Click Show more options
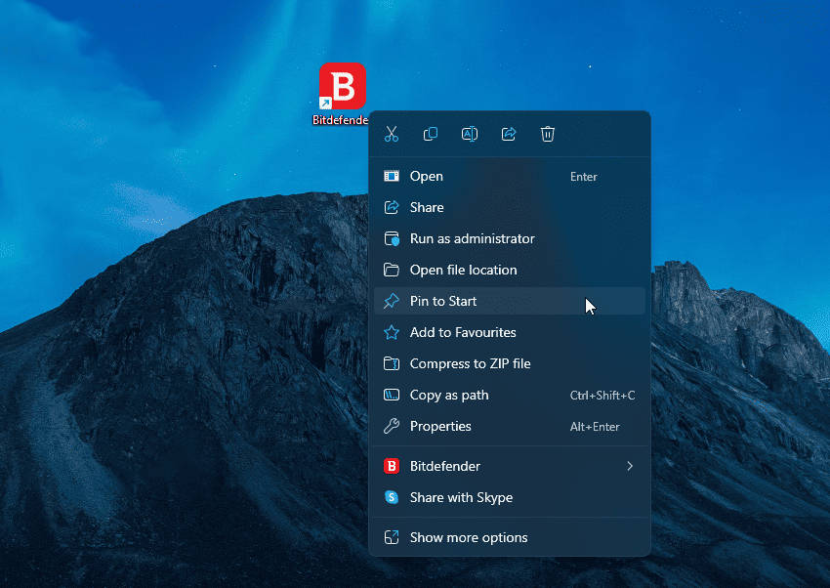Screen dimensions: 830x588 509,538
